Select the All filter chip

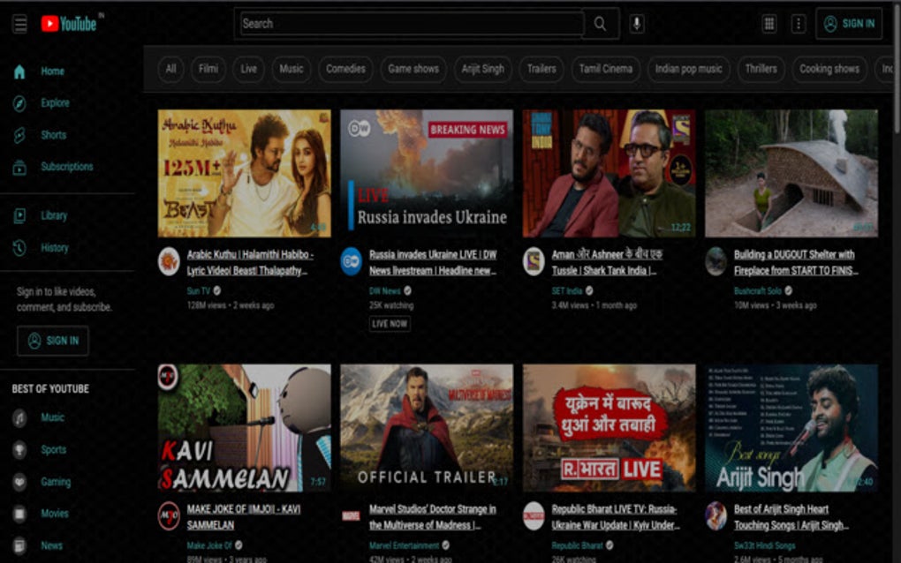(x=170, y=69)
